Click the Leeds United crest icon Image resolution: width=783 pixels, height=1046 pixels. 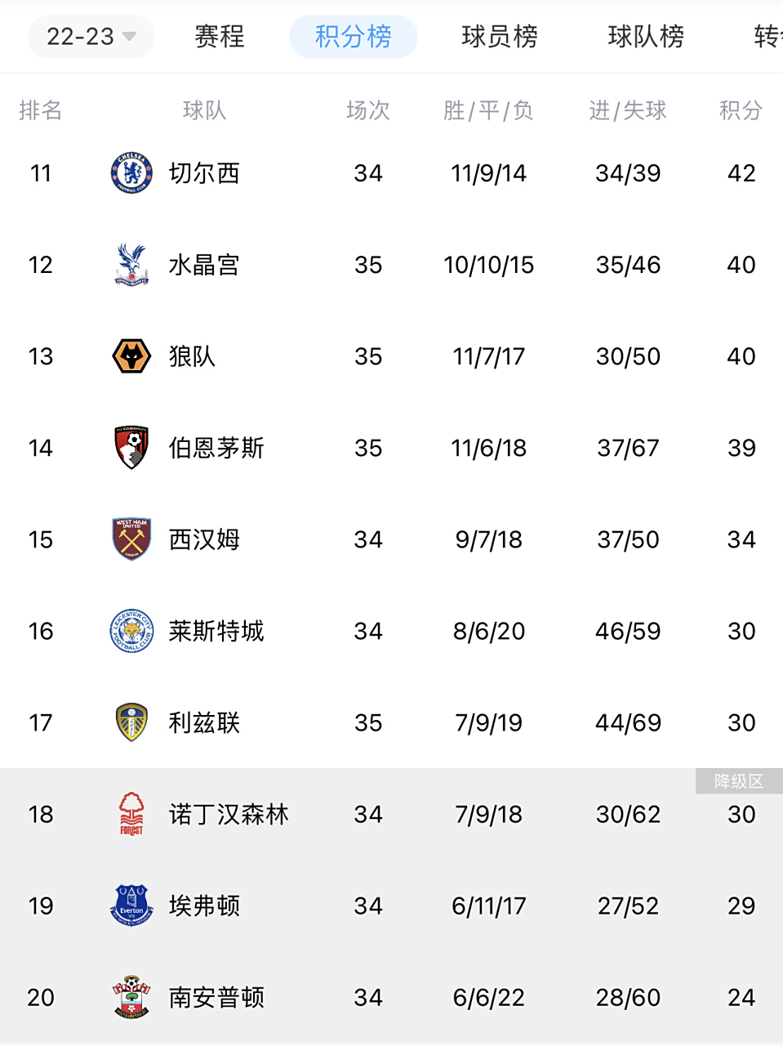(x=131, y=722)
